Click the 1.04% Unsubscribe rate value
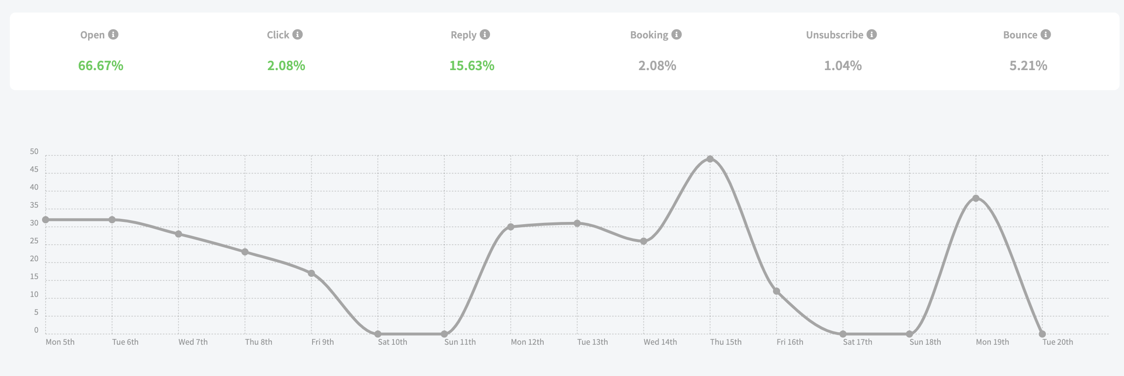 pos(843,66)
